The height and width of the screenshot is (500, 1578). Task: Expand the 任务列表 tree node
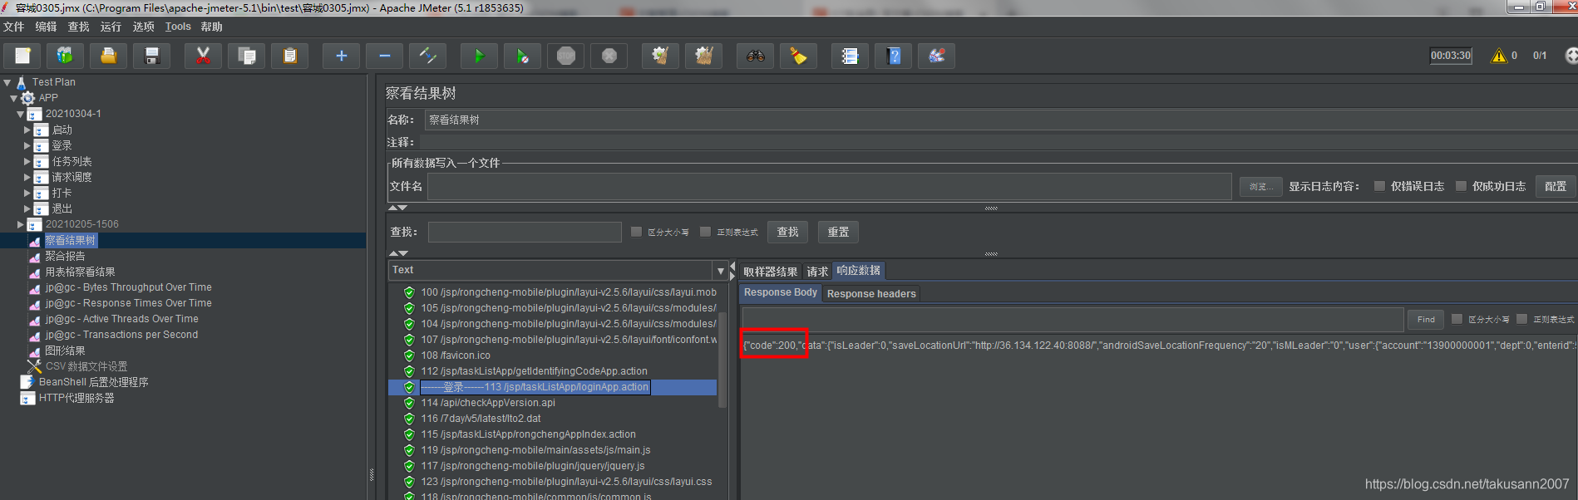[27, 161]
